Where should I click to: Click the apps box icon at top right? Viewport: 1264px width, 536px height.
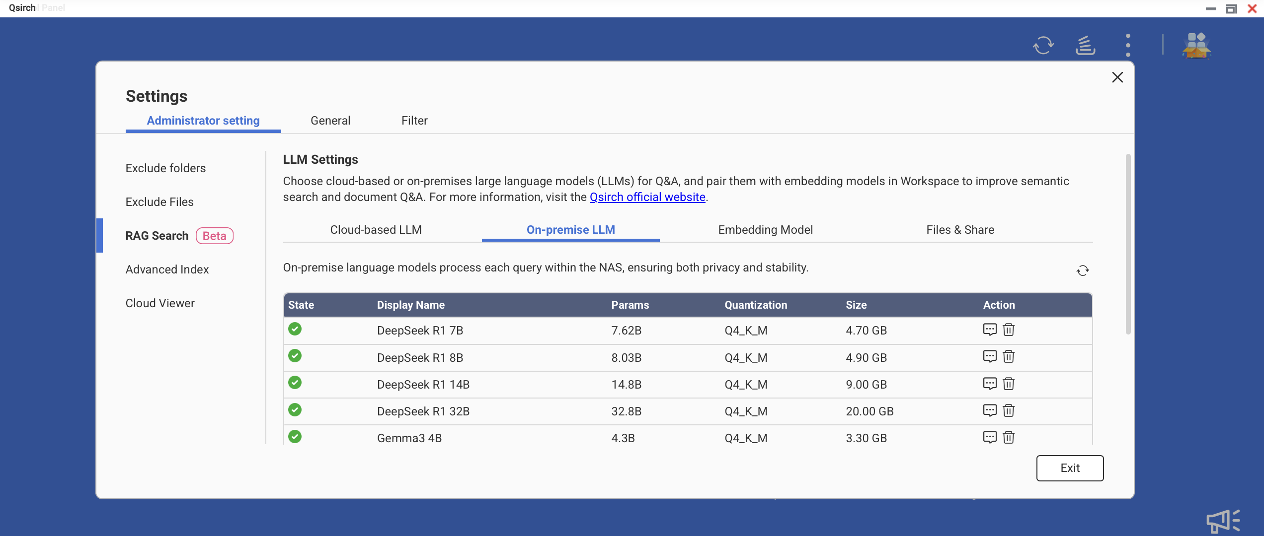1196,45
